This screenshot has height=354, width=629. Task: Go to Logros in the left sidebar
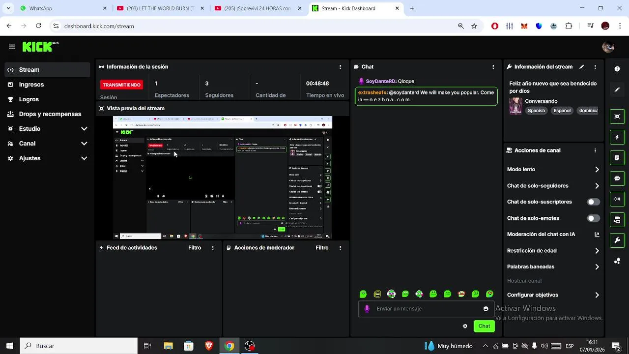pyautogui.click(x=48, y=99)
